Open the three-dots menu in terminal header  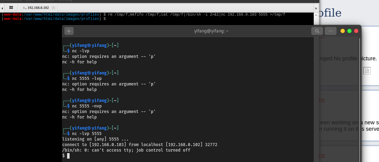pos(330,31)
